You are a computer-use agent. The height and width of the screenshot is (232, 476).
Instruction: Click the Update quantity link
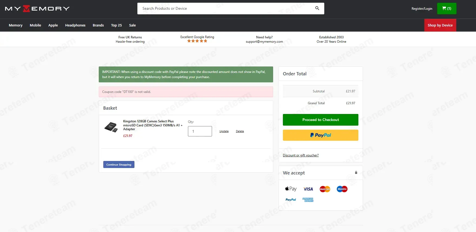(x=224, y=131)
